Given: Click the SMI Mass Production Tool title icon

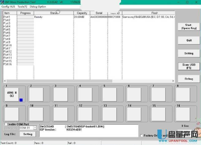Looking at the screenshot, I should click(2, 2).
